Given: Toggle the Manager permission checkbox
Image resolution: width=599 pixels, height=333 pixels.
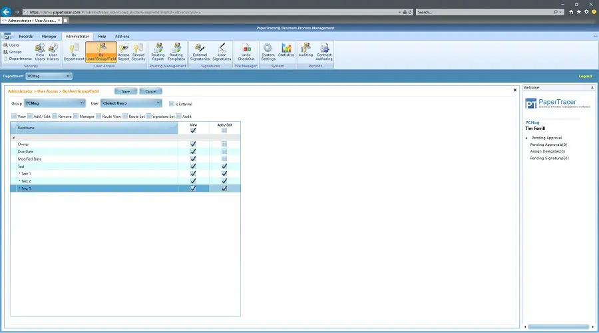Looking at the screenshot, I should (x=76, y=117).
